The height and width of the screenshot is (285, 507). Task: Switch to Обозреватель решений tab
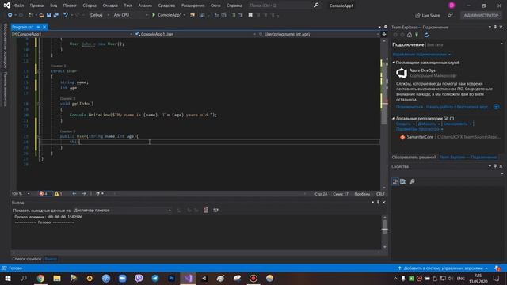pos(414,158)
